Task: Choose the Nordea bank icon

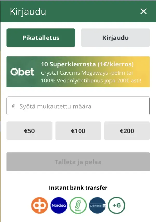Action: 59,205
